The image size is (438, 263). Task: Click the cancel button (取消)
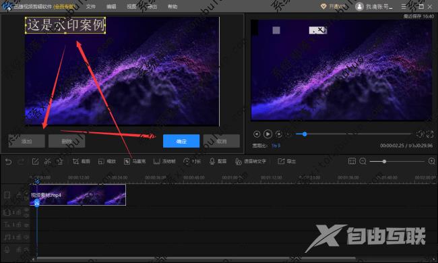(222, 141)
